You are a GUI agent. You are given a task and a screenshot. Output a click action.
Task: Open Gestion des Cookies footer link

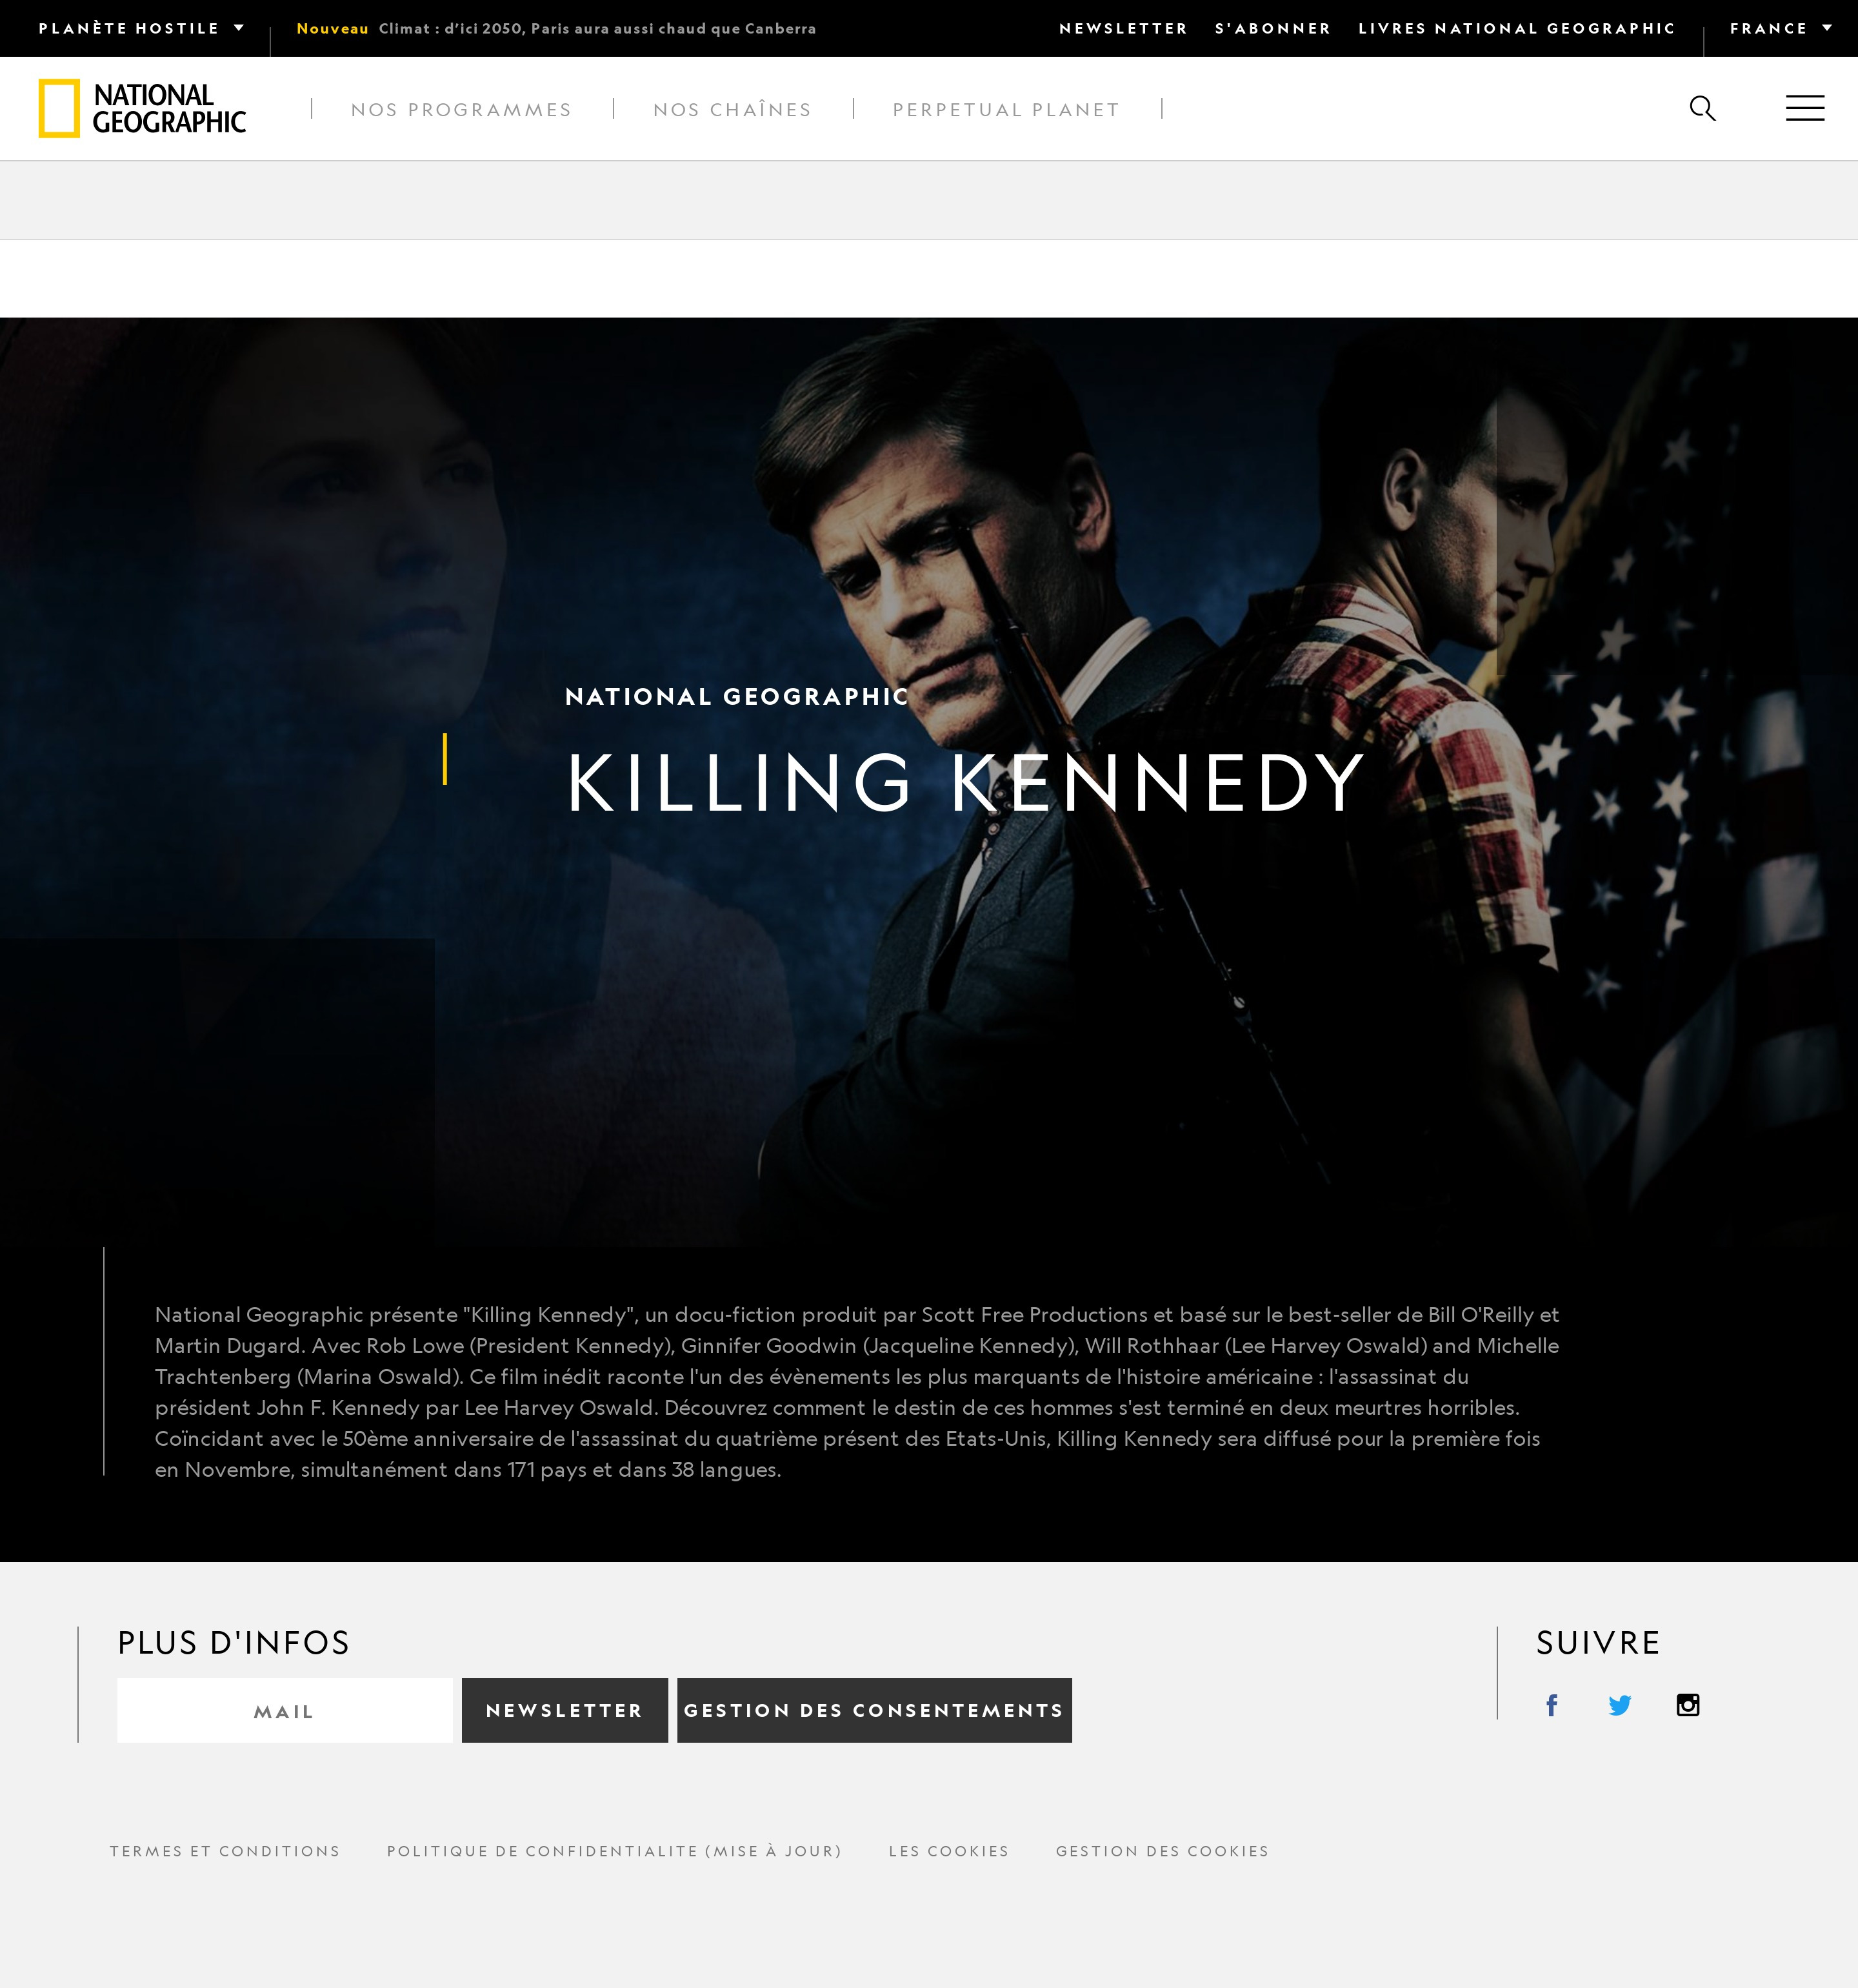1161,1851
